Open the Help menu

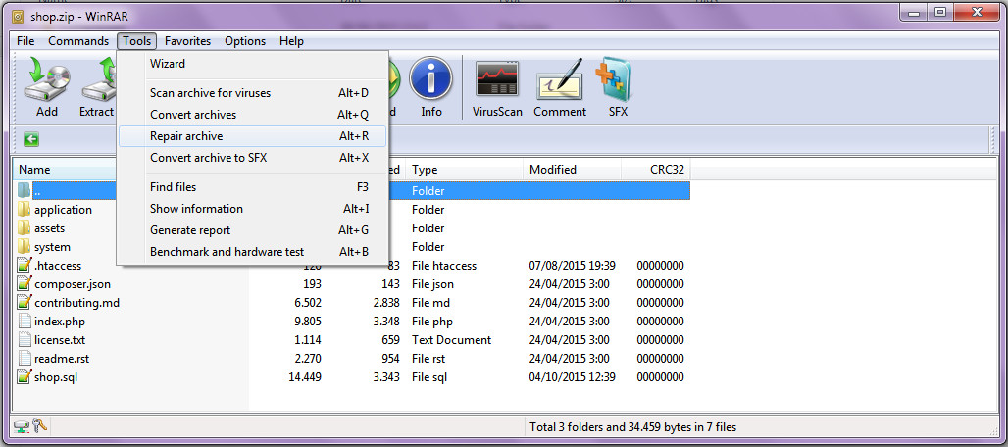click(291, 41)
